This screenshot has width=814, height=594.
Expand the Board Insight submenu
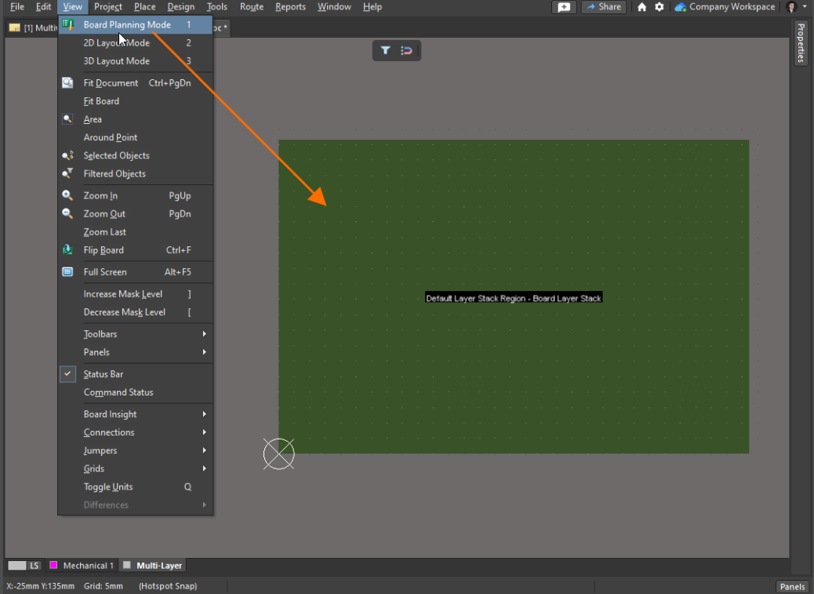pyautogui.click(x=110, y=414)
